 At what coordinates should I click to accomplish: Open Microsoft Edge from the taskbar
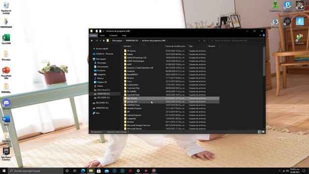83,171
